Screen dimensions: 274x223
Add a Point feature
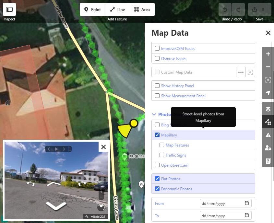point(93,9)
